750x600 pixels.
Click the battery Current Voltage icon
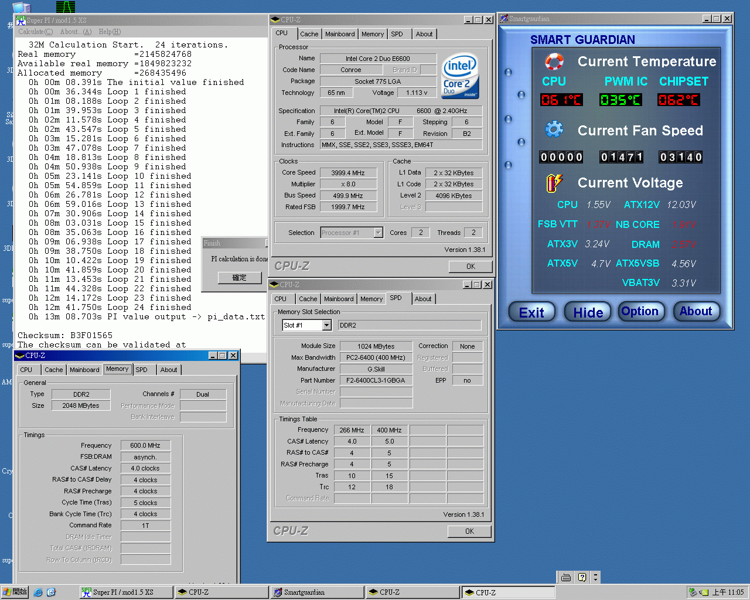tap(554, 183)
